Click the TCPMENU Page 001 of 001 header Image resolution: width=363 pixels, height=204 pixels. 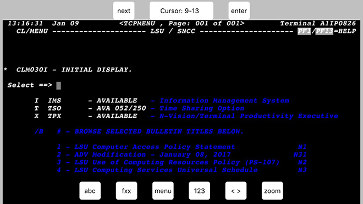[182, 24]
